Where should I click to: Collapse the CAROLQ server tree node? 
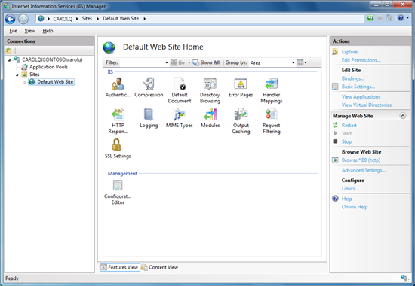coord(10,60)
